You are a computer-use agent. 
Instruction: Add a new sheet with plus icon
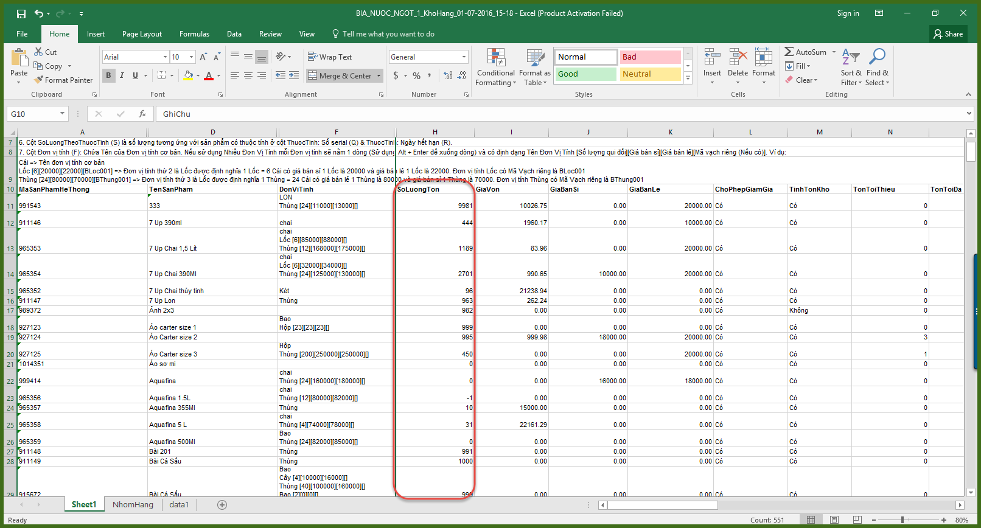click(x=222, y=505)
